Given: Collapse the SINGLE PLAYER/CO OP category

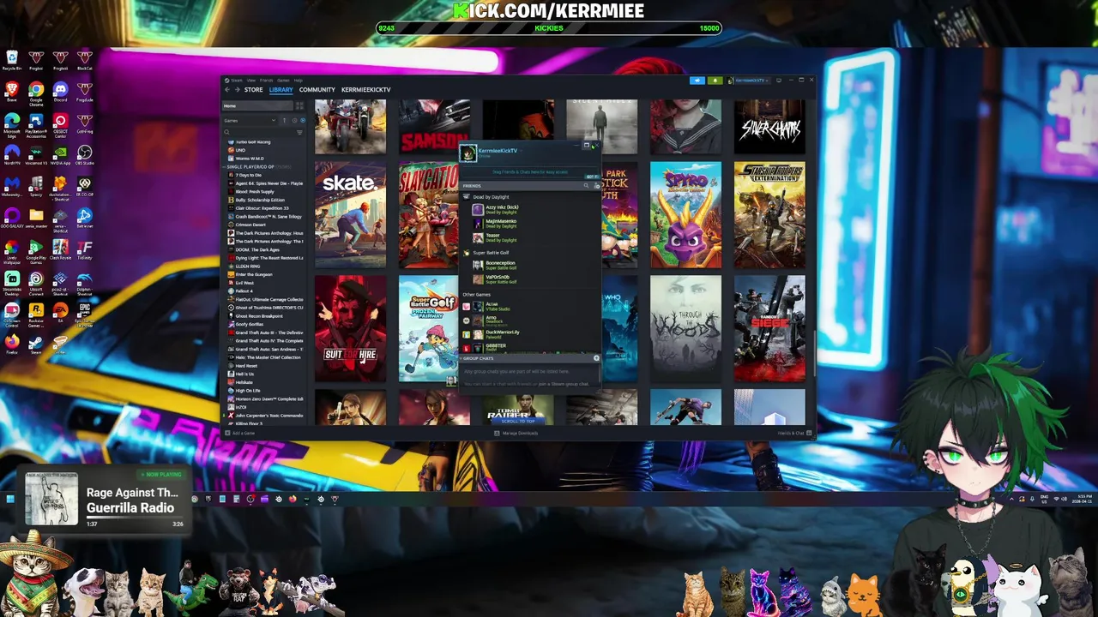Looking at the screenshot, I should coord(224,167).
